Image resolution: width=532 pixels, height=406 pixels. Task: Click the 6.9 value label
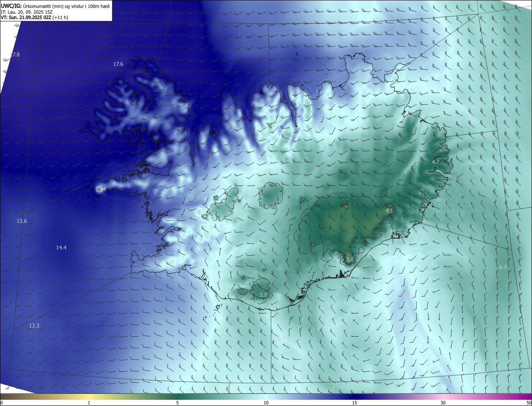coord(503,267)
